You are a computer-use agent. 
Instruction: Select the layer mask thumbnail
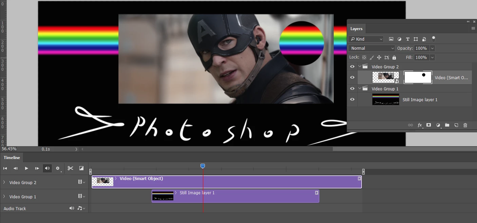point(418,77)
